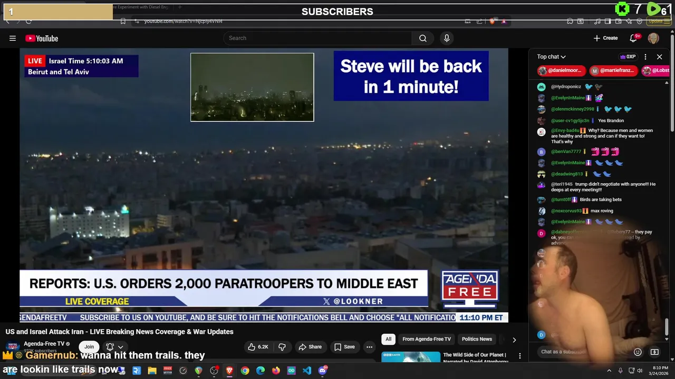Open the 0XP membership badge

[628, 57]
